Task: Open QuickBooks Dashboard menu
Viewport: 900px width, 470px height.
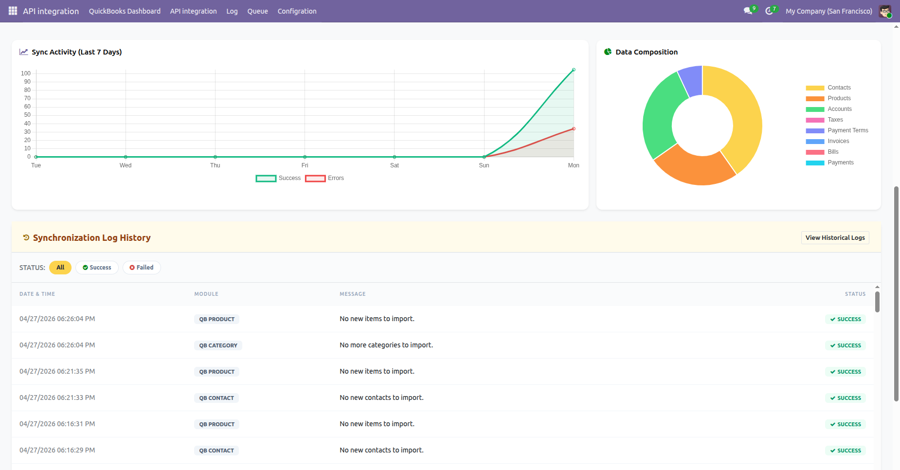Action: [x=125, y=11]
